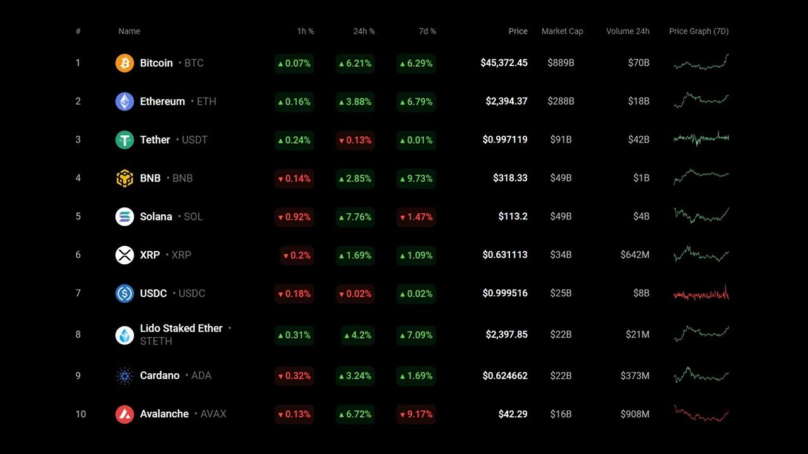Click the Tether coin icon
Viewport: 808px width, 454px height.
[x=124, y=140]
